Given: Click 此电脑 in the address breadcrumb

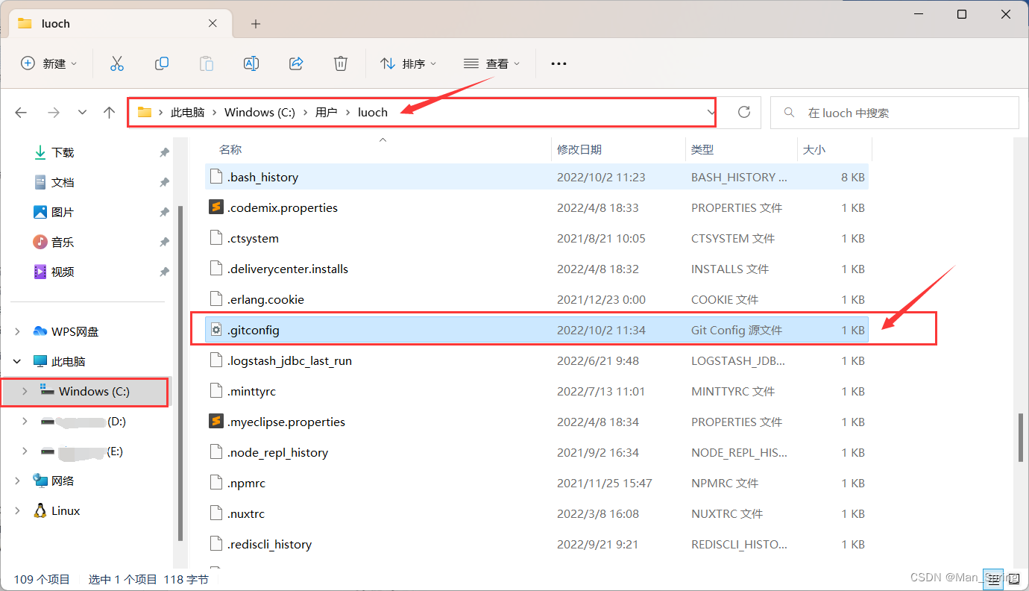Looking at the screenshot, I should (x=187, y=112).
